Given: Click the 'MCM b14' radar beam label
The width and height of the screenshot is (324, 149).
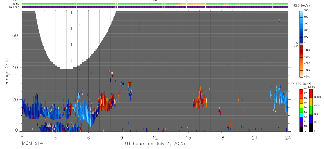Looking at the screenshot, I should 32,144.
